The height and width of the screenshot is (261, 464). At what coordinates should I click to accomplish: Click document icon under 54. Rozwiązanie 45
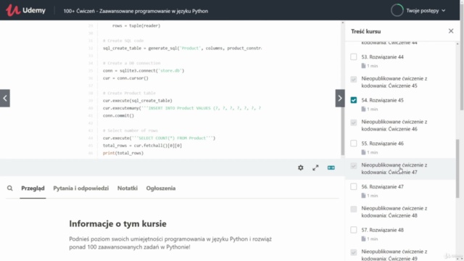pyautogui.click(x=363, y=109)
